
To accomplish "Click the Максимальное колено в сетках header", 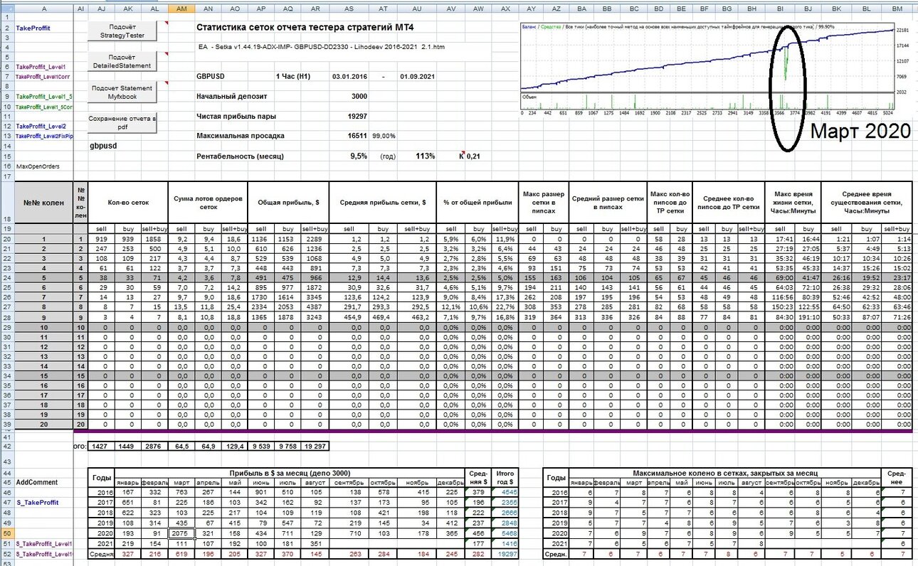I will pos(726,472).
